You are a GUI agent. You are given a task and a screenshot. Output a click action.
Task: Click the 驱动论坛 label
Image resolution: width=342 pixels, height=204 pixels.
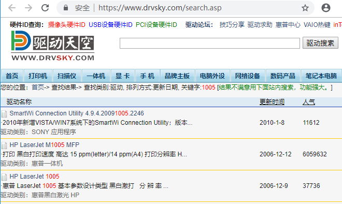(199, 25)
